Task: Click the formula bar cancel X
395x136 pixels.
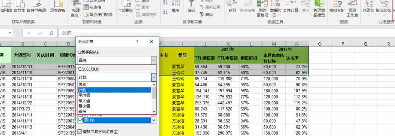Action: click(x=29, y=33)
